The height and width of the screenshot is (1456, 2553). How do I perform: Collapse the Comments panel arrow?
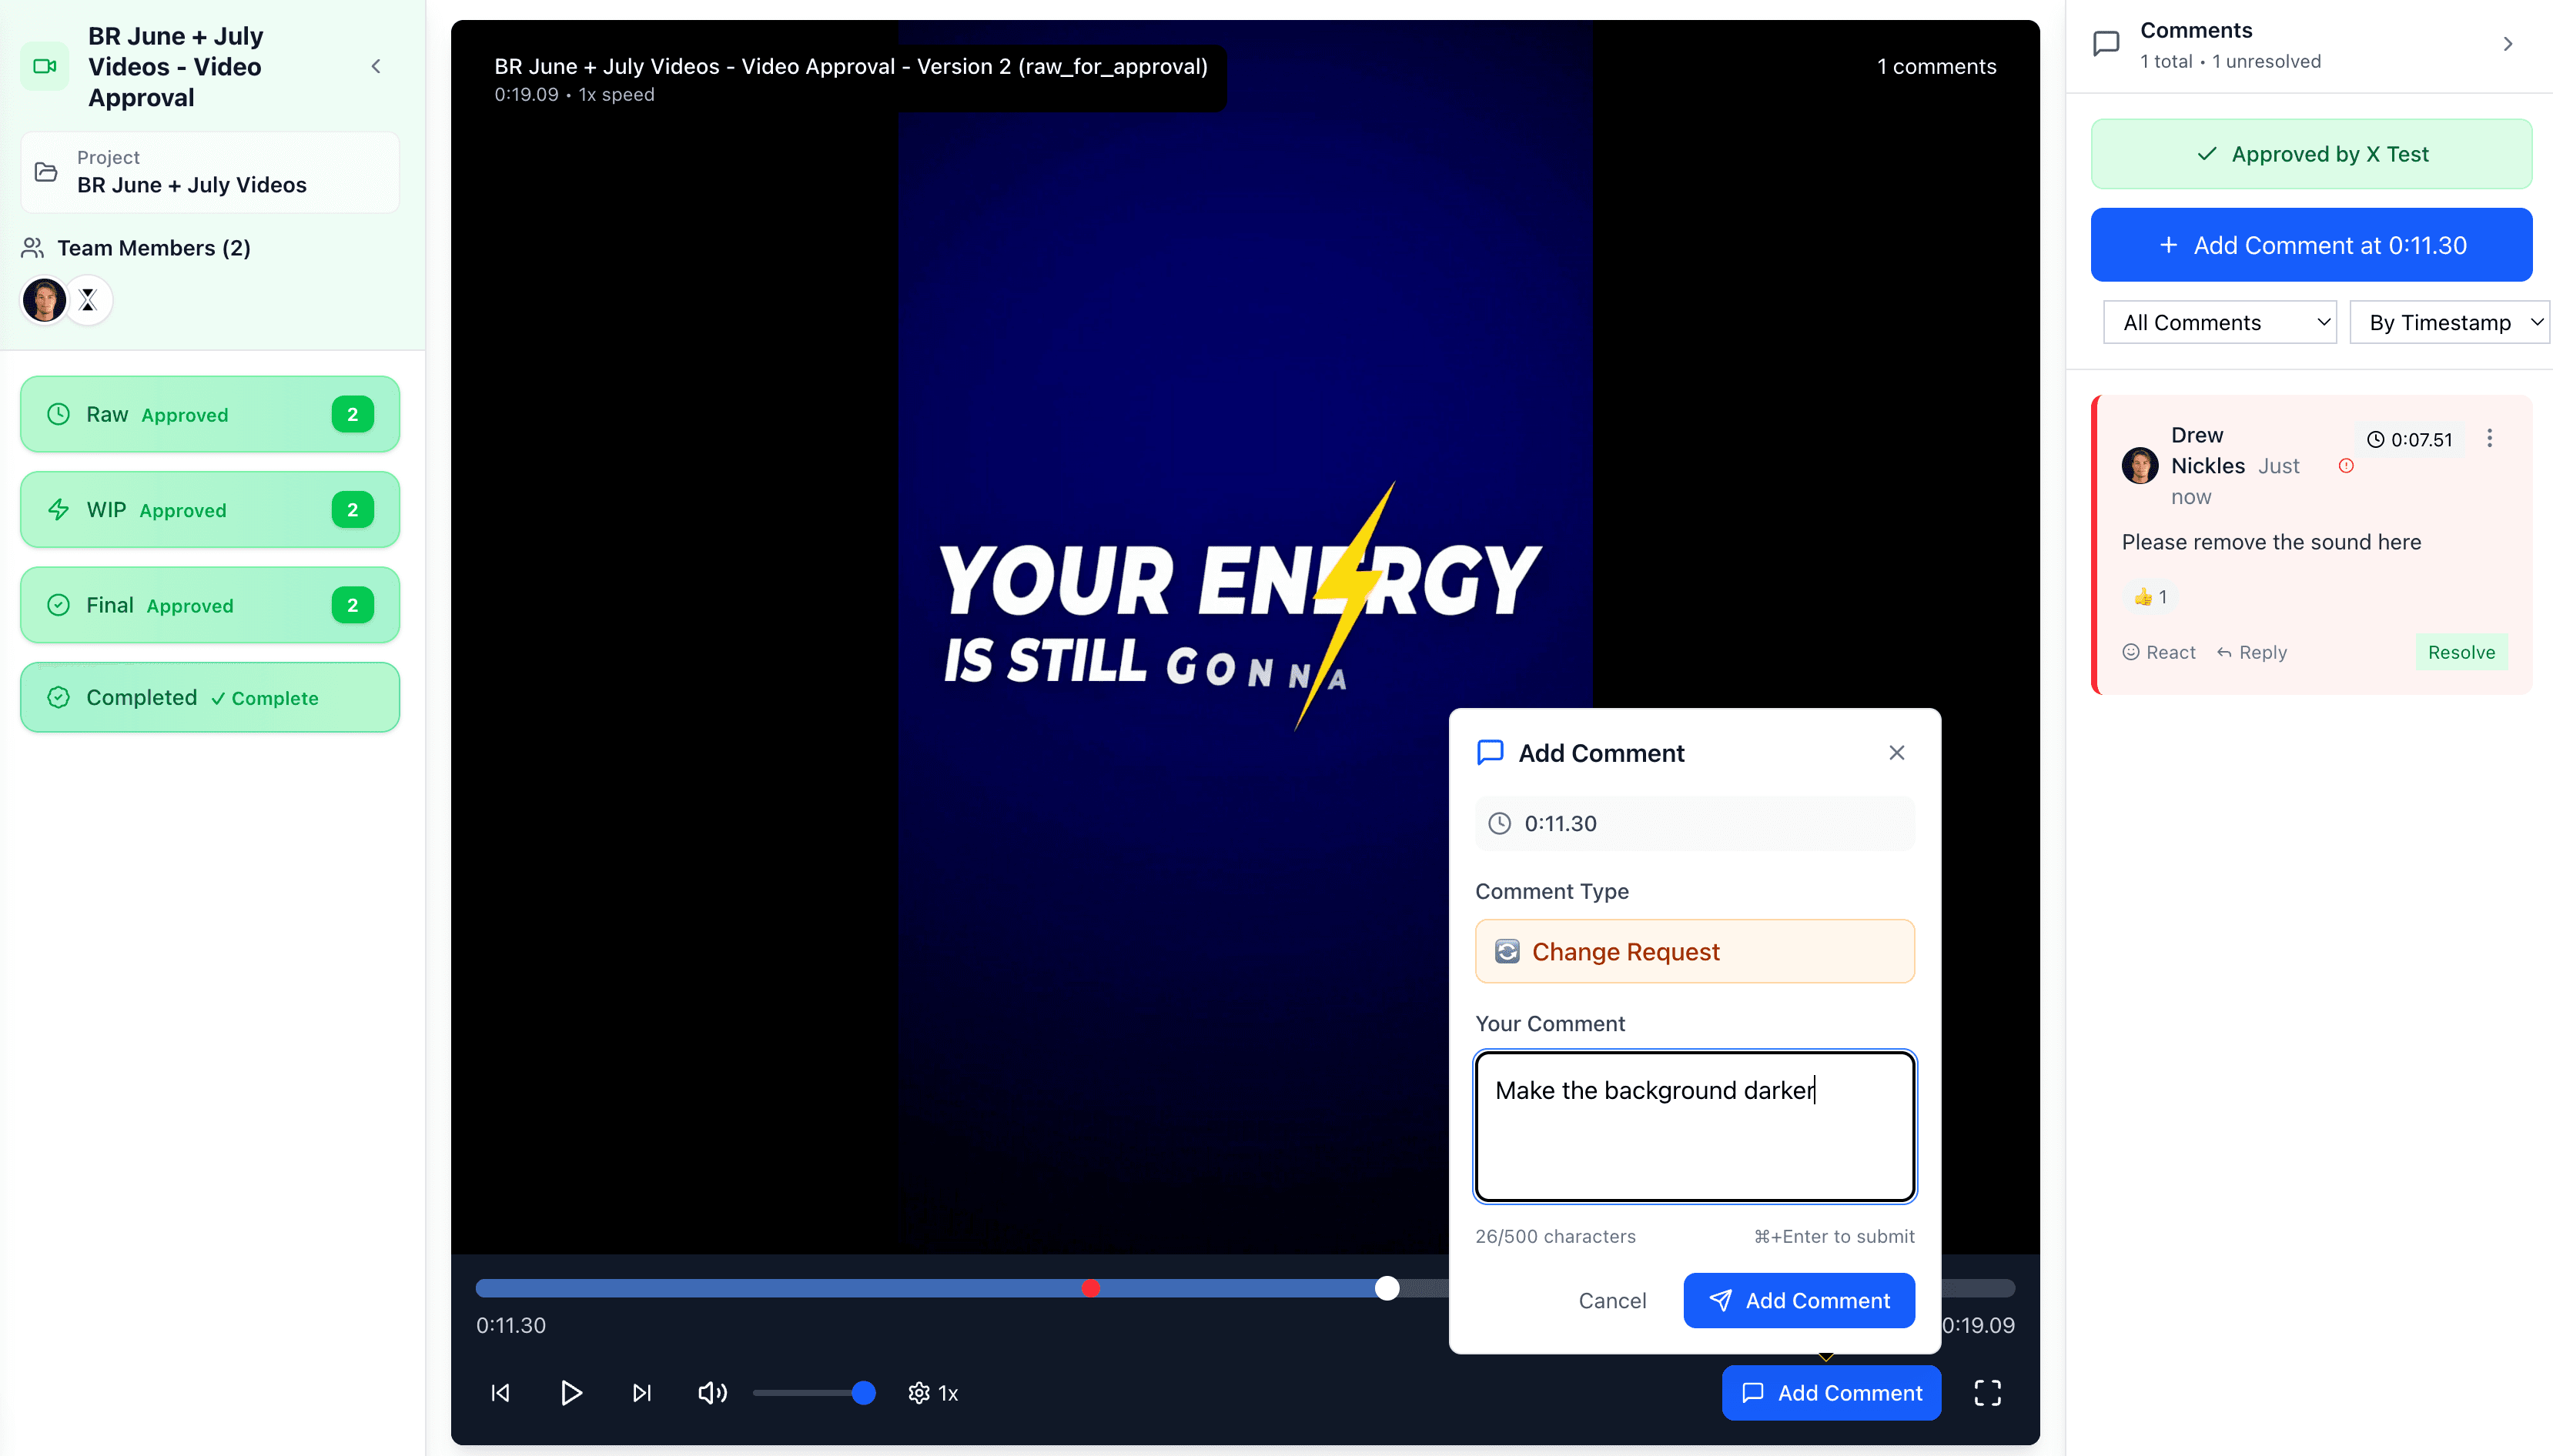pyautogui.click(x=2507, y=44)
